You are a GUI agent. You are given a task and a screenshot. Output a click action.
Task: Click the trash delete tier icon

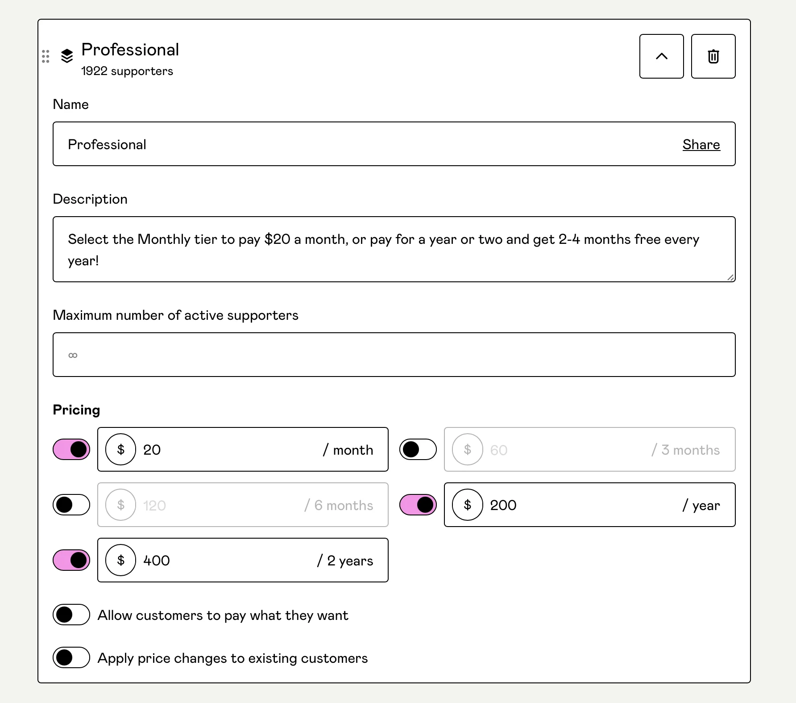713,56
